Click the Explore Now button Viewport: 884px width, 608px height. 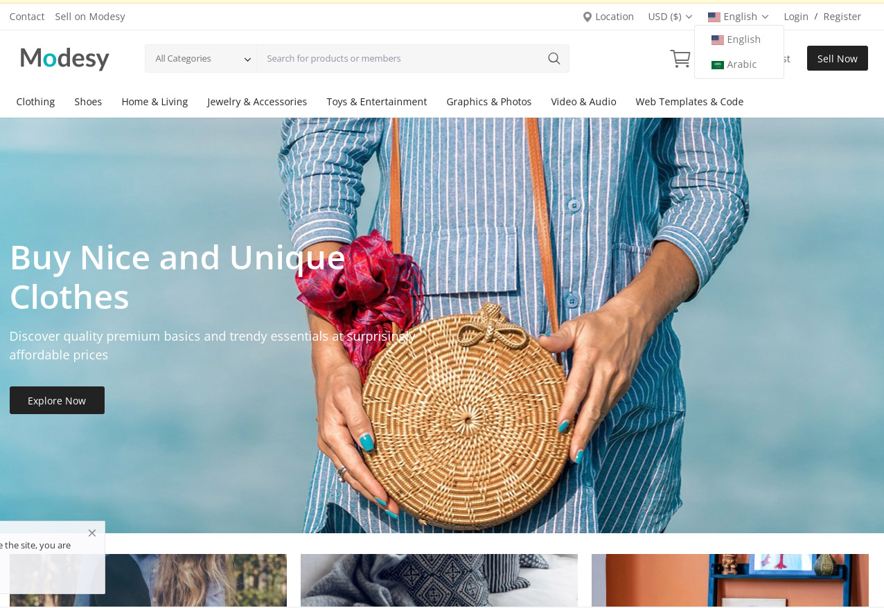tap(57, 400)
